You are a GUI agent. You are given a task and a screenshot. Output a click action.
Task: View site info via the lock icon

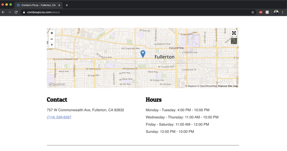tap(24, 12)
